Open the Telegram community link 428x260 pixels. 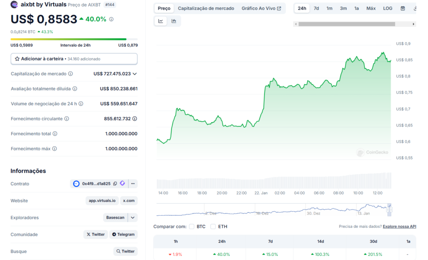[123, 235]
